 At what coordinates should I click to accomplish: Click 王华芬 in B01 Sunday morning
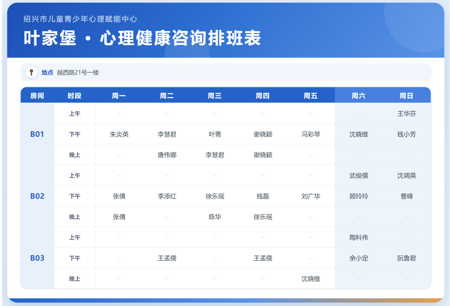(407, 114)
